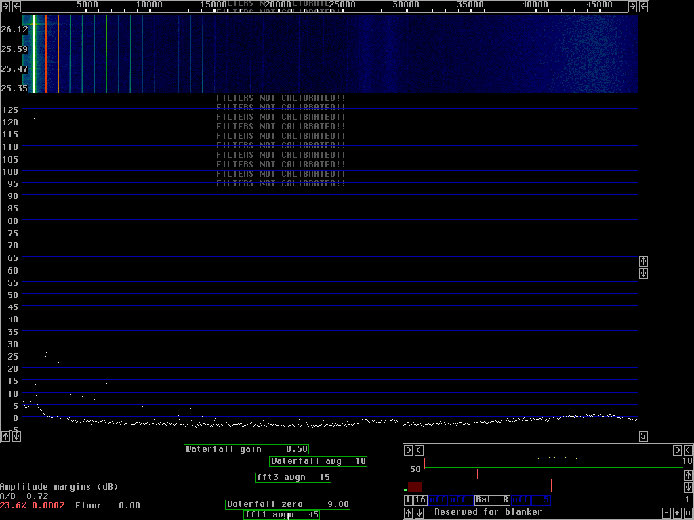694x520 pixels.
Task: Select the Waterfall avg 10 field
Action: [x=319, y=461]
